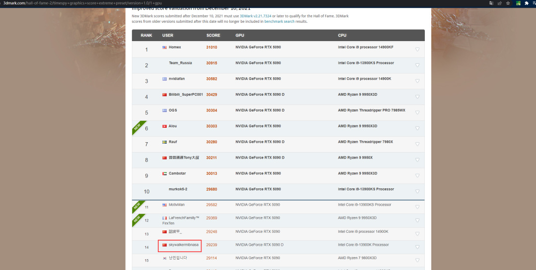Click the share page icon in address bar
This screenshot has height=270, width=536.
pos(500,3)
